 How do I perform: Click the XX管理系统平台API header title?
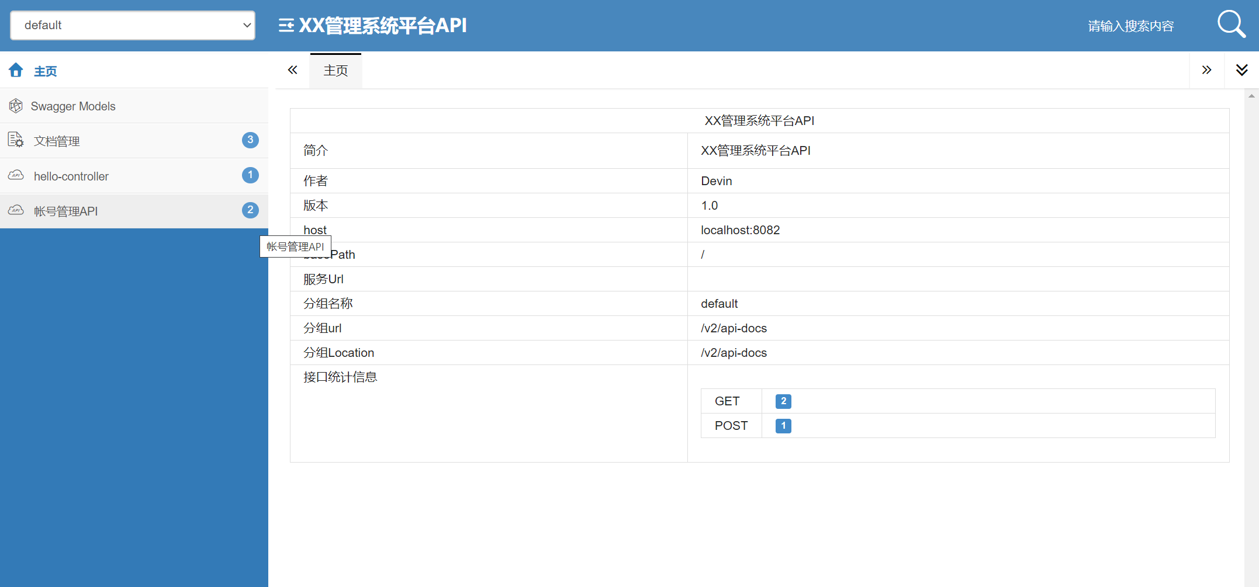tap(383, 26)
